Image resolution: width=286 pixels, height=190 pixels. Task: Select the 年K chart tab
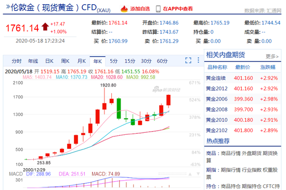click(x=98, y=61)
